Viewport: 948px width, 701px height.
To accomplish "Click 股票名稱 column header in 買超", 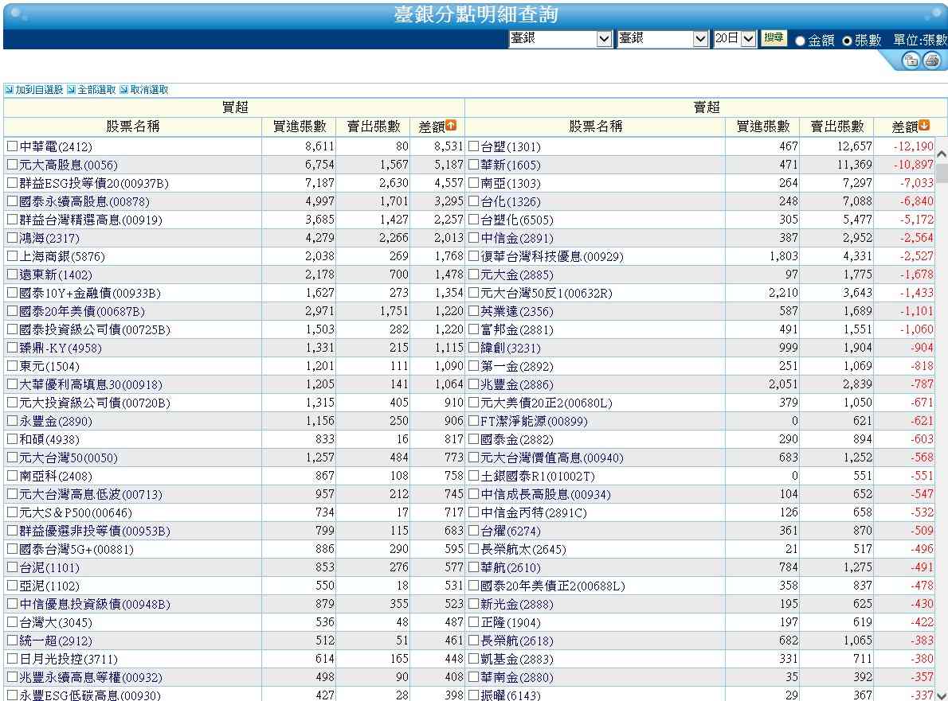I will pos(133,127).
